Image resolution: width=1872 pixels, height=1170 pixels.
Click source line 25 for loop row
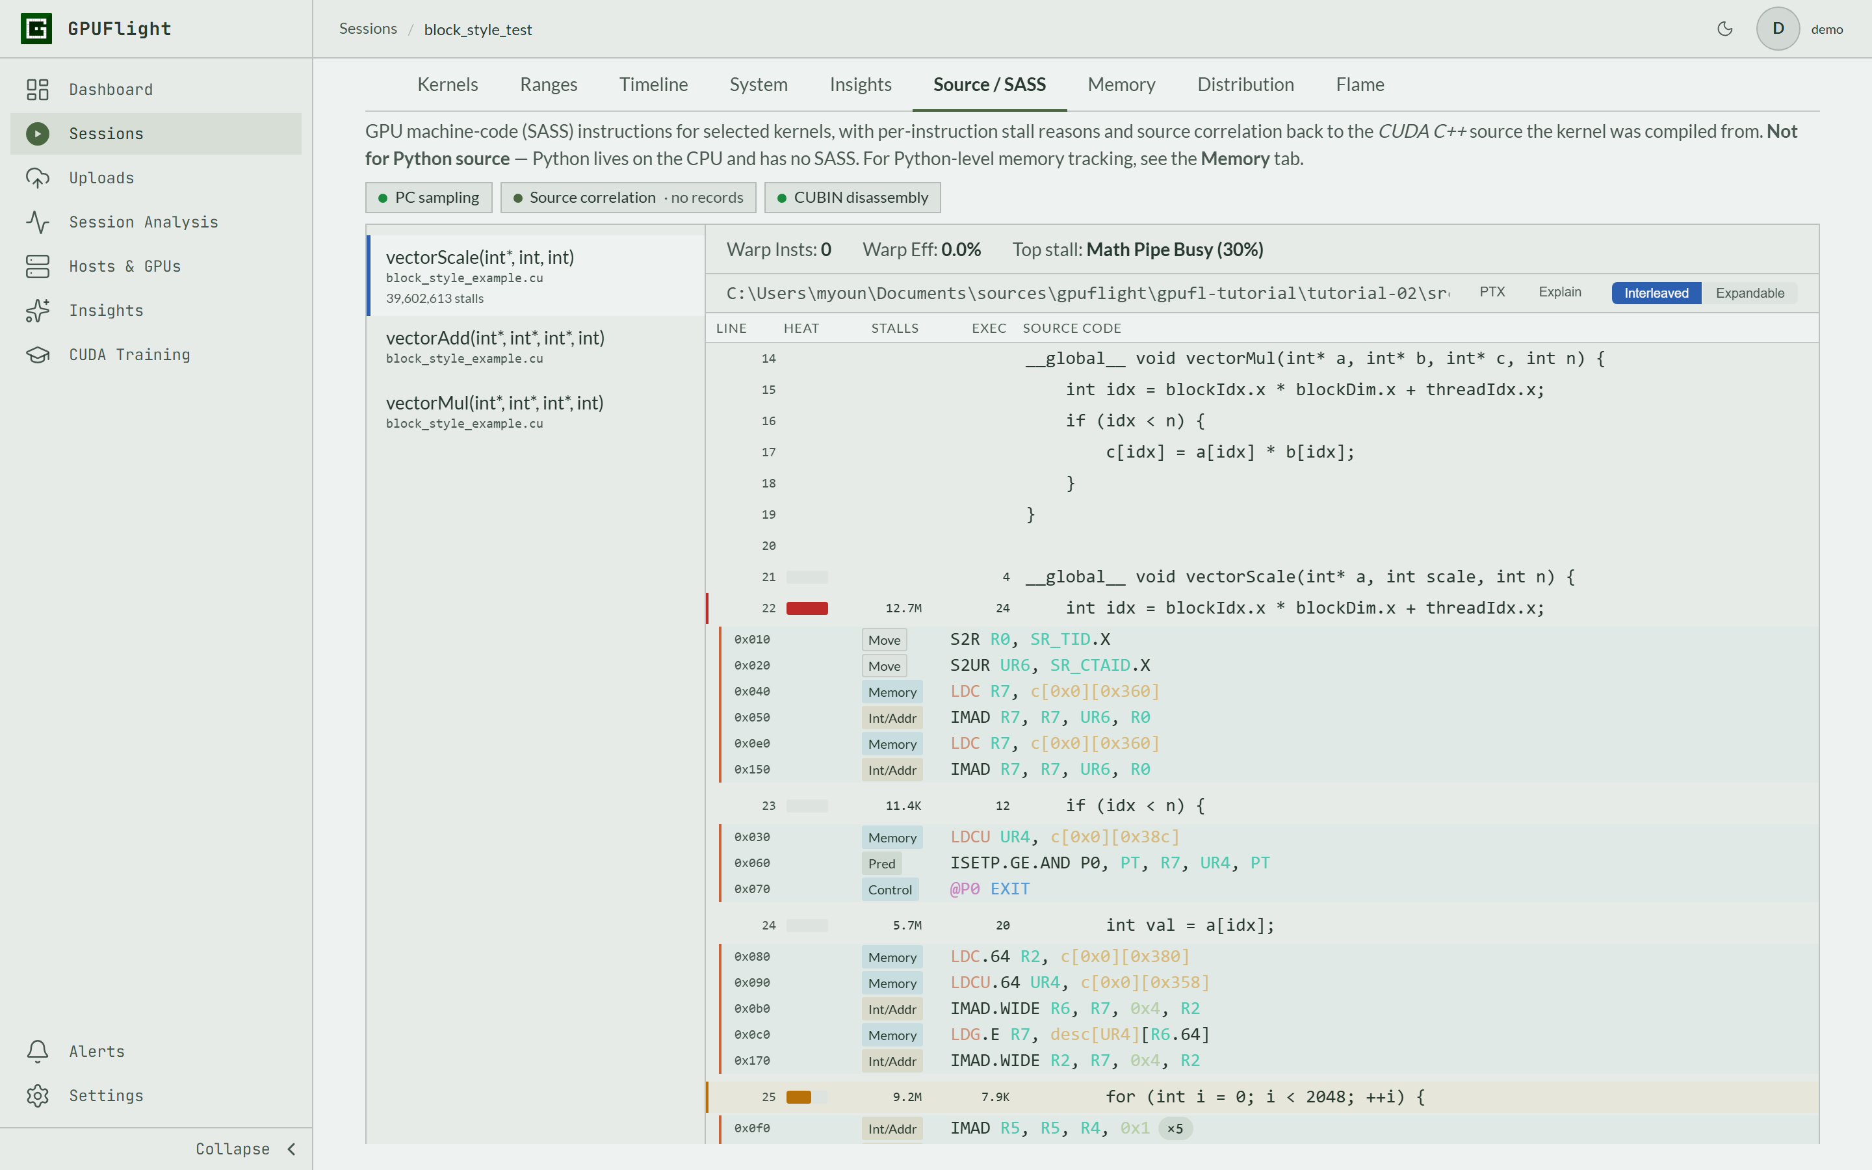(1262, 1097)
